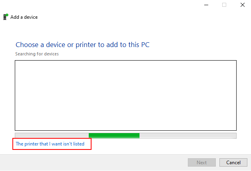The height and width of the screenshot is (171, 251).
Task: Click the grey left part of progress bar
Action: tap(52, 136)
